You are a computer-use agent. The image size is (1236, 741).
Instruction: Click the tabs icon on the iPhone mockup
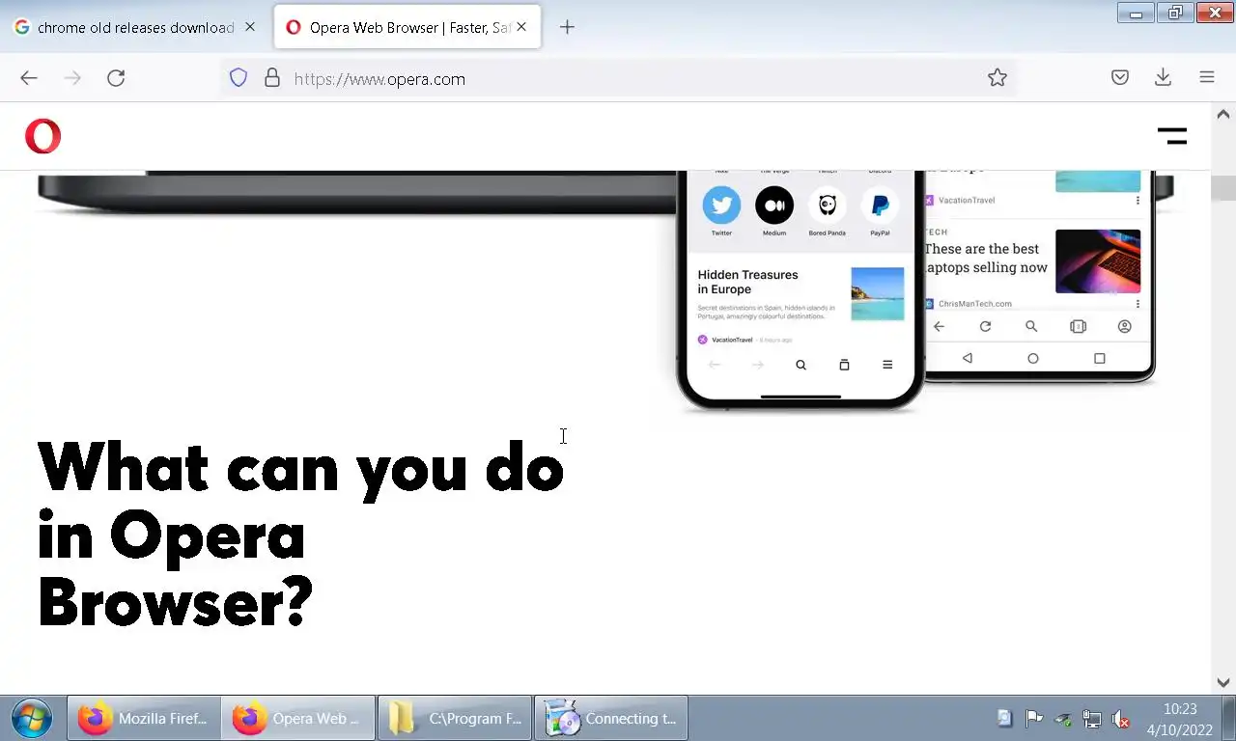pos(844,365)
